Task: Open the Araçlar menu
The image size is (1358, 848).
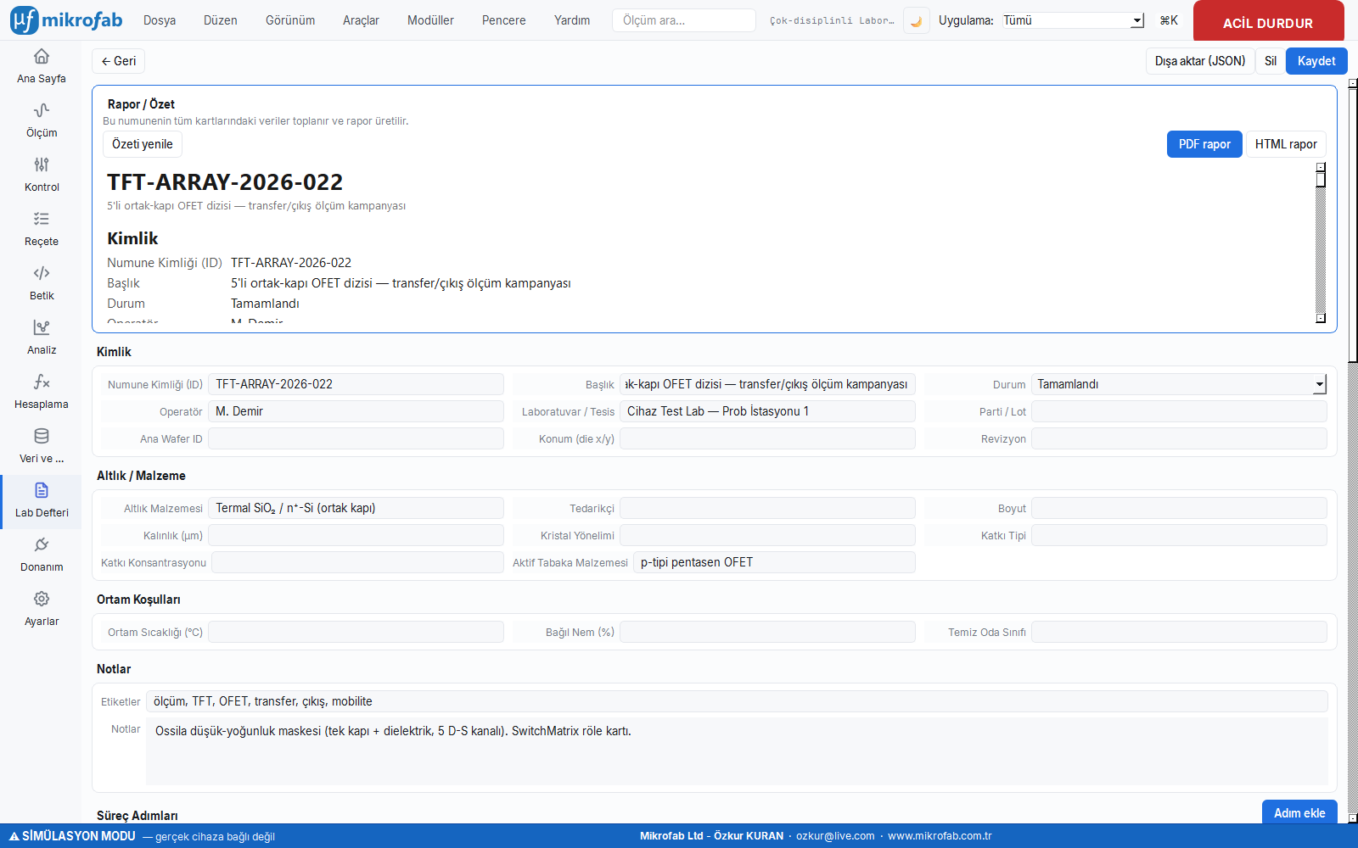Action: 361,20
